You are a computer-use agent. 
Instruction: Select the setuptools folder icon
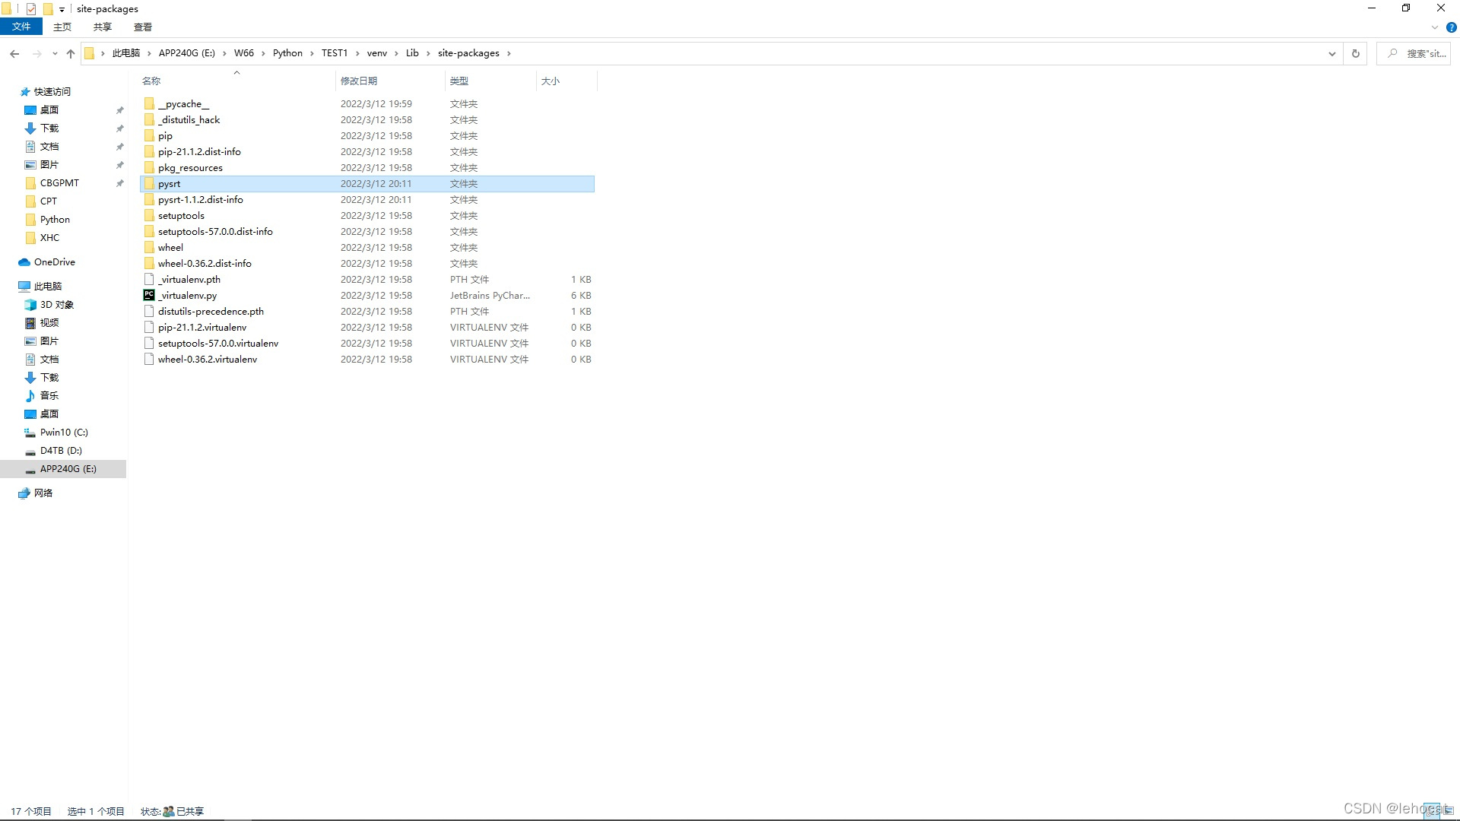pyautogui.click(x=149, y=216)
